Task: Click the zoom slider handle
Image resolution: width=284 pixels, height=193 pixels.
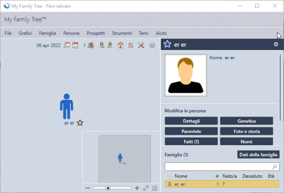Action: coord(108,188)
